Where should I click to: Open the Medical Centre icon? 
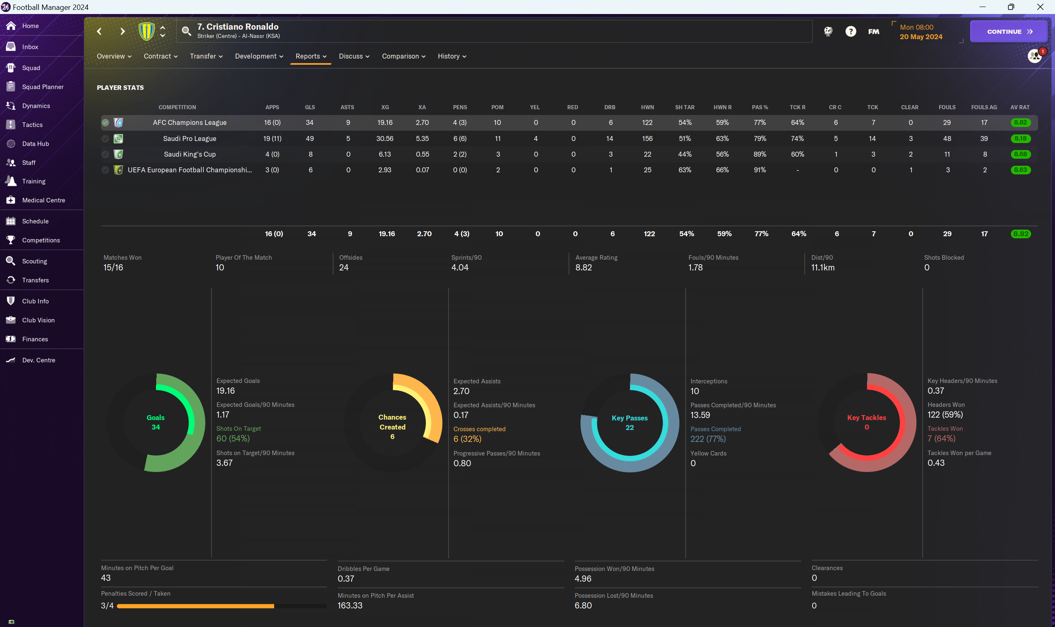click(11, 200)
